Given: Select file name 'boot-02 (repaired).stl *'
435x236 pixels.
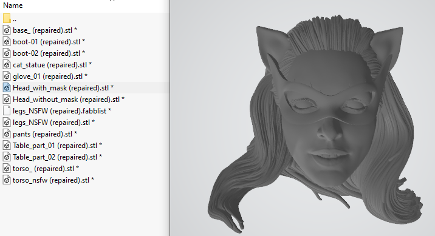Looking at the screenshot, I should pos(49,53).
